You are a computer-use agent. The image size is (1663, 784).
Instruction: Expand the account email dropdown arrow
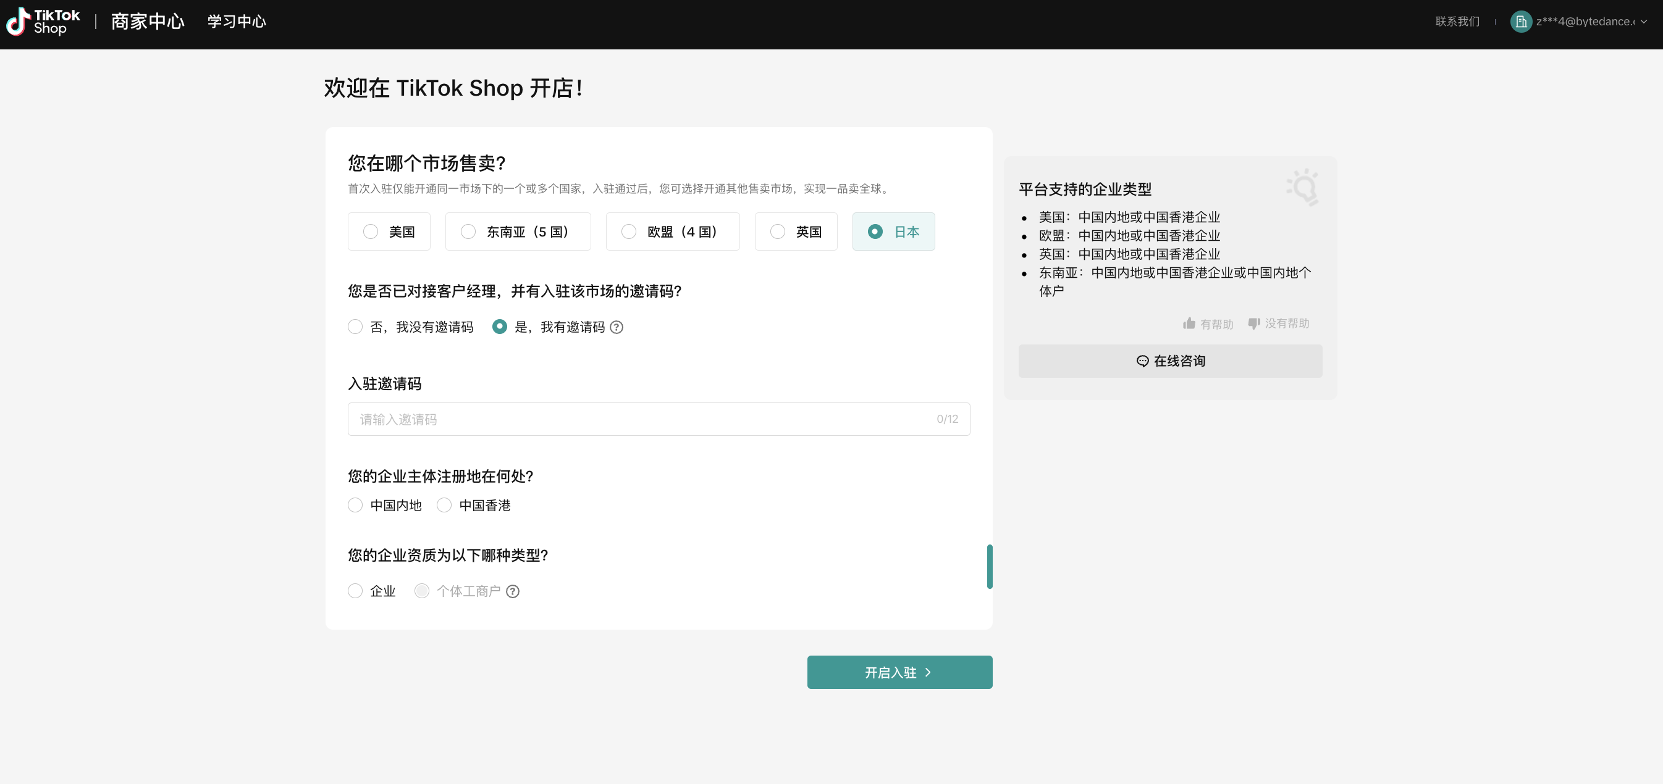click(1644, 21)
